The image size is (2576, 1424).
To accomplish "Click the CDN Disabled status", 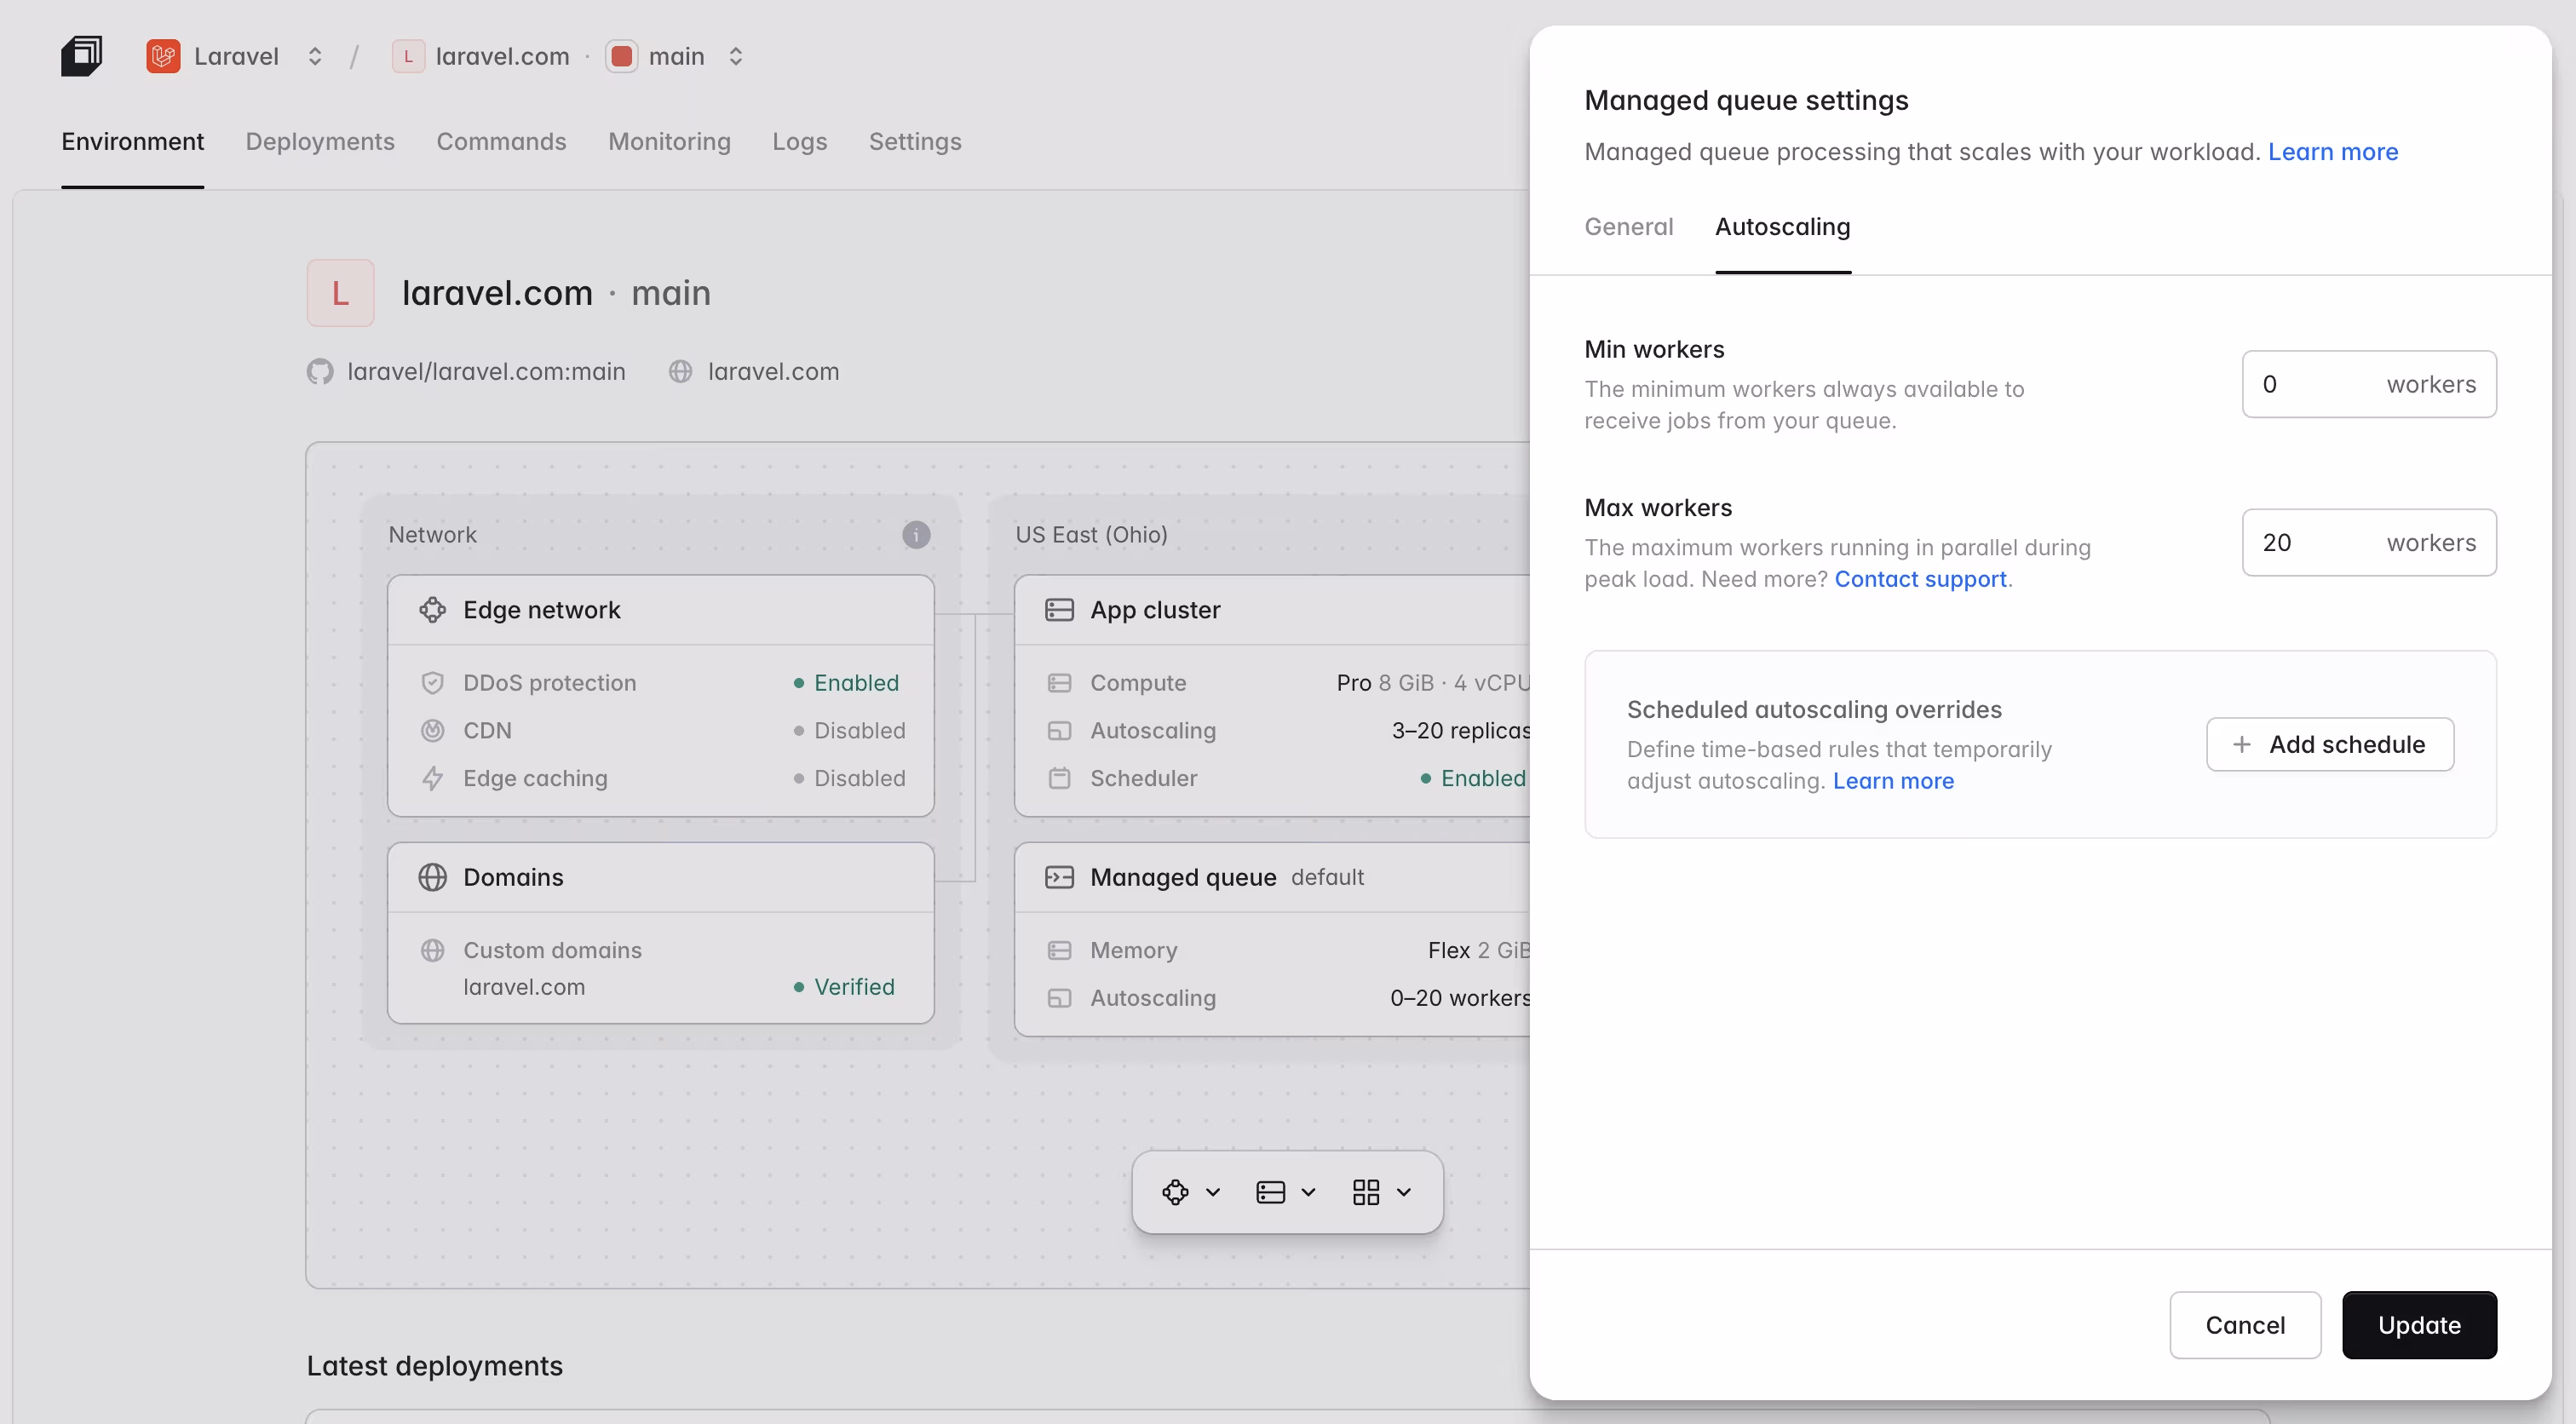I will [850, 731].
